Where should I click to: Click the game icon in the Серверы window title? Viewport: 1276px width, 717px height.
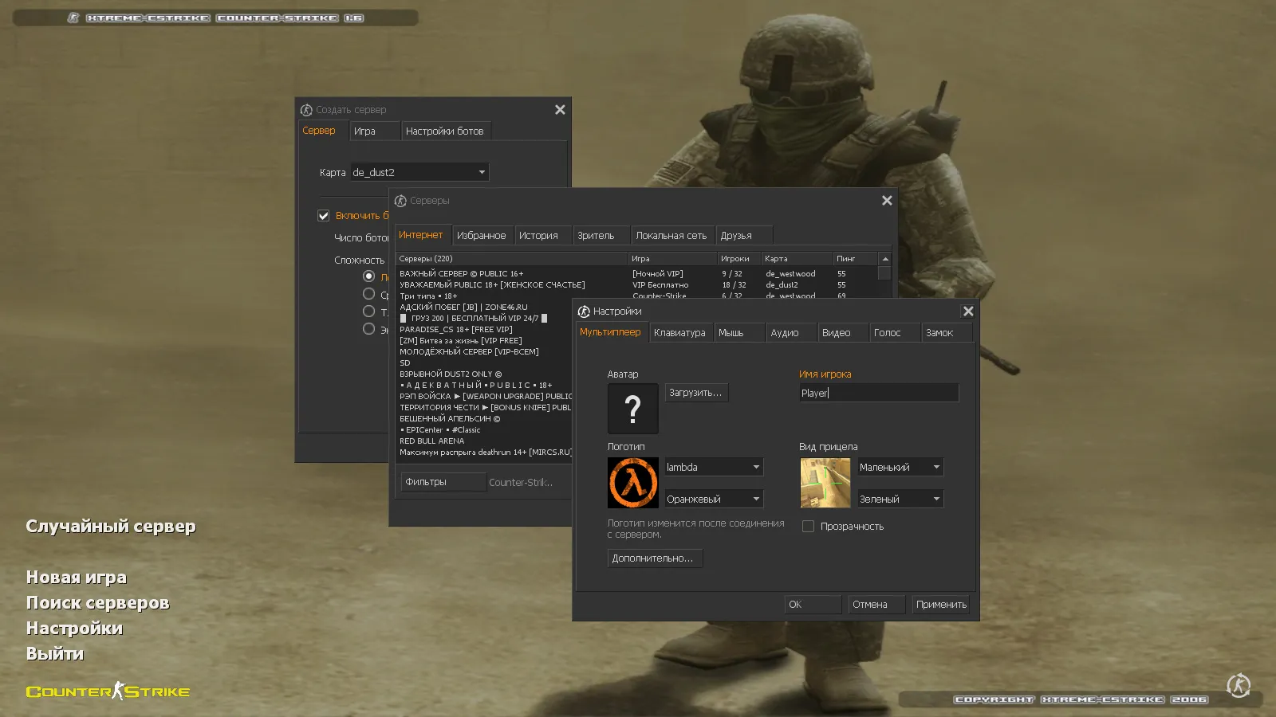tap(400, 201)
